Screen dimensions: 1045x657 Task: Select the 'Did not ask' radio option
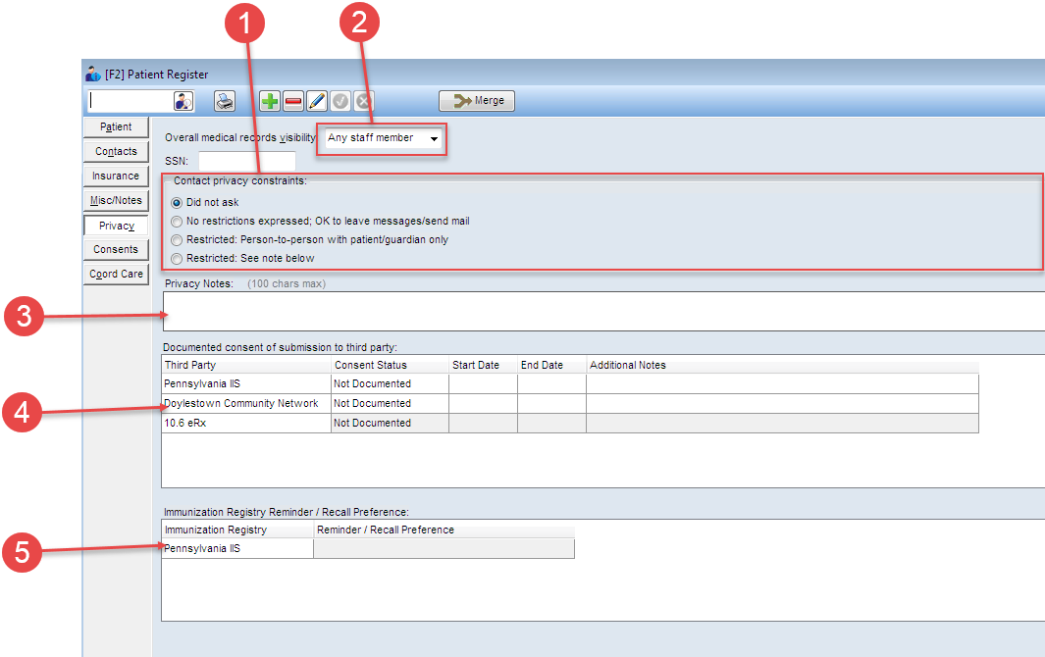tap(177, 203)
